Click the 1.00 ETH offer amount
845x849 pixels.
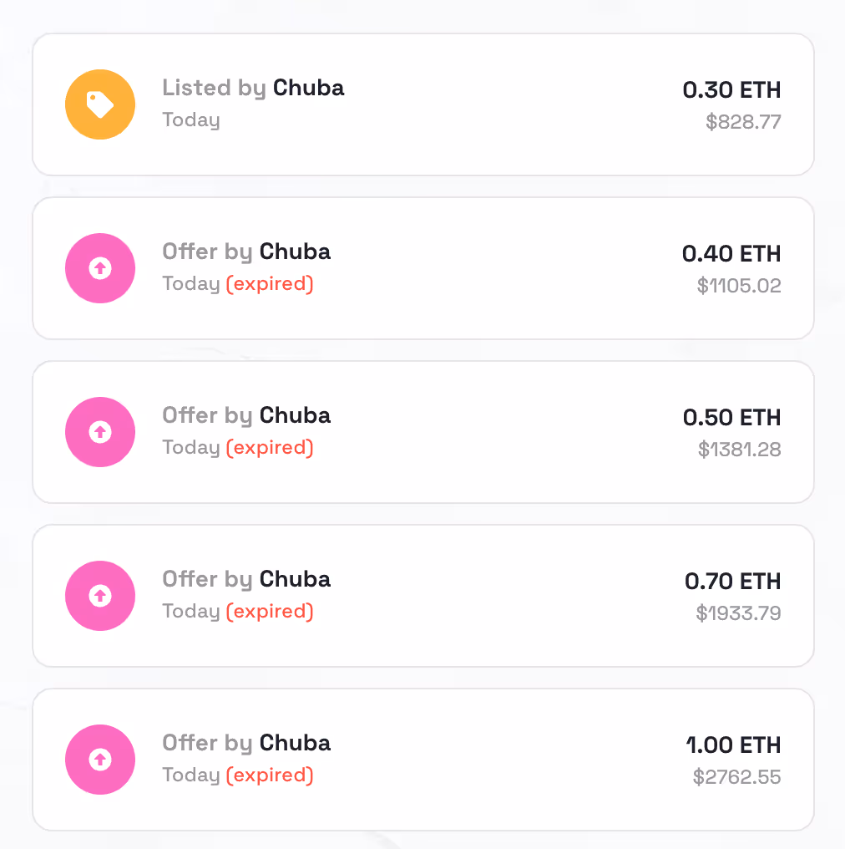(x=733, y=745)
